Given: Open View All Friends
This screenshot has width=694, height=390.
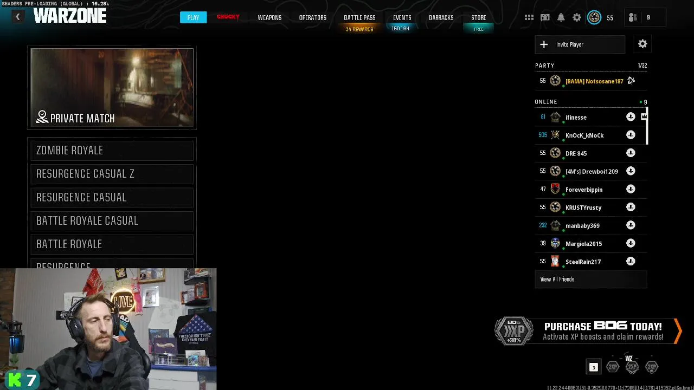Looking at the screenshot, I should pyautogui.click(x=591, y=279).
